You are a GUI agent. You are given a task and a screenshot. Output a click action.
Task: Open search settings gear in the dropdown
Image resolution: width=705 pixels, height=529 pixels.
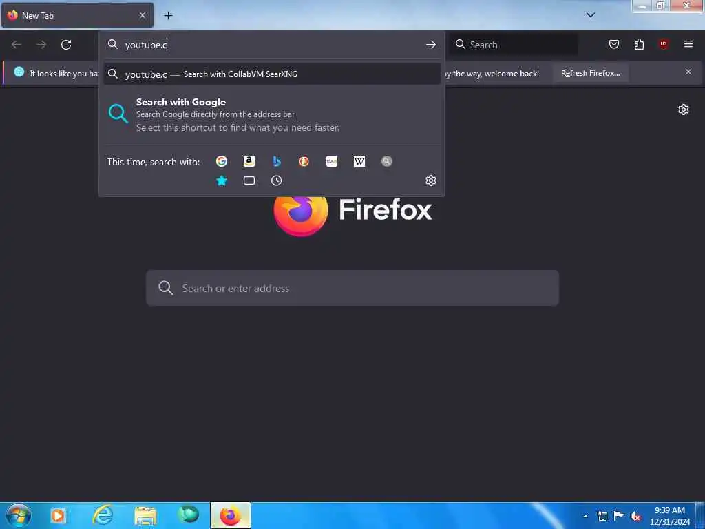pyautogui.click(x=431, y=180)
